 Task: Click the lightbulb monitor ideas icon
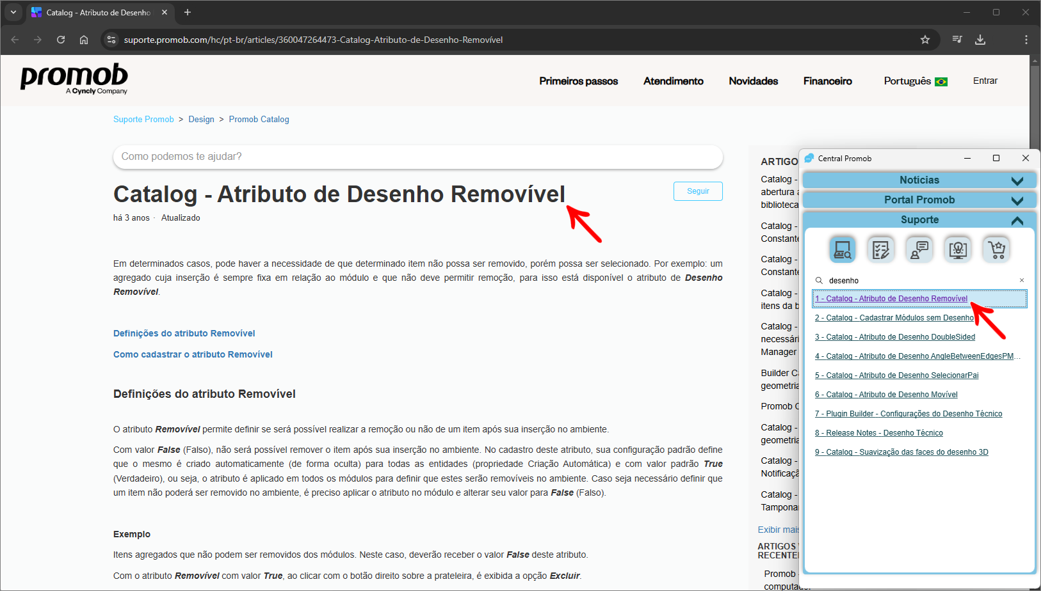tap(958, 249)
